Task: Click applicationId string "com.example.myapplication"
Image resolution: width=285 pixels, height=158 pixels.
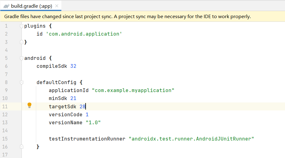Action: (x=133, y=91)
